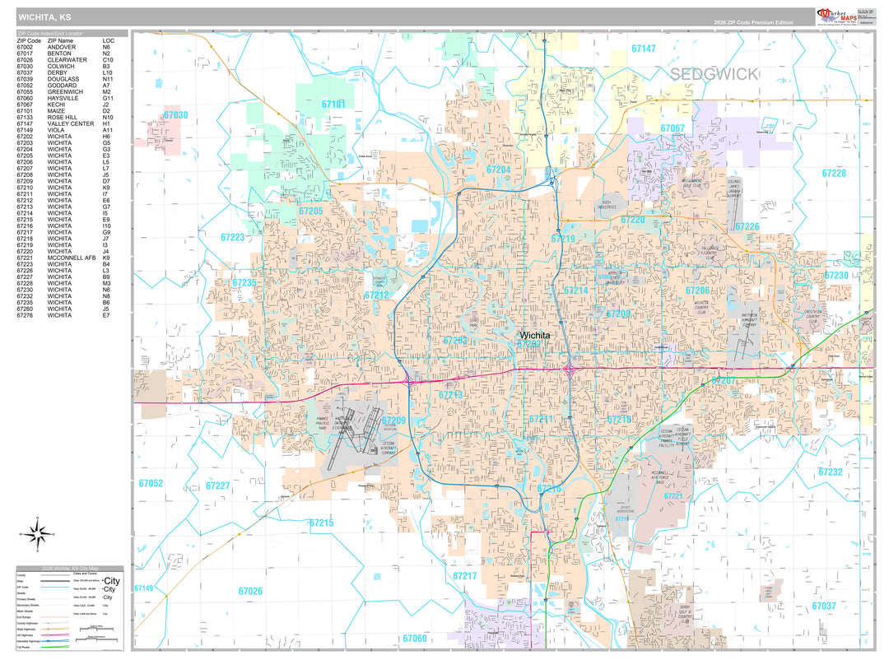Viewport: 889px width, 660px height.
Task: Click the Wichita city label on map
Action: coord(535,335)
